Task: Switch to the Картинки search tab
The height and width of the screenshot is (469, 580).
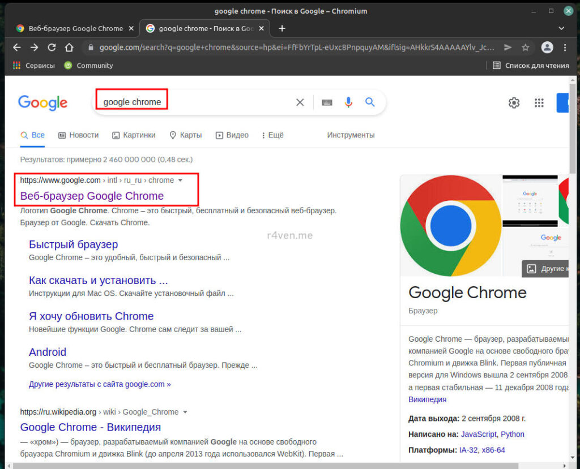Action: (x=134, y=135)
